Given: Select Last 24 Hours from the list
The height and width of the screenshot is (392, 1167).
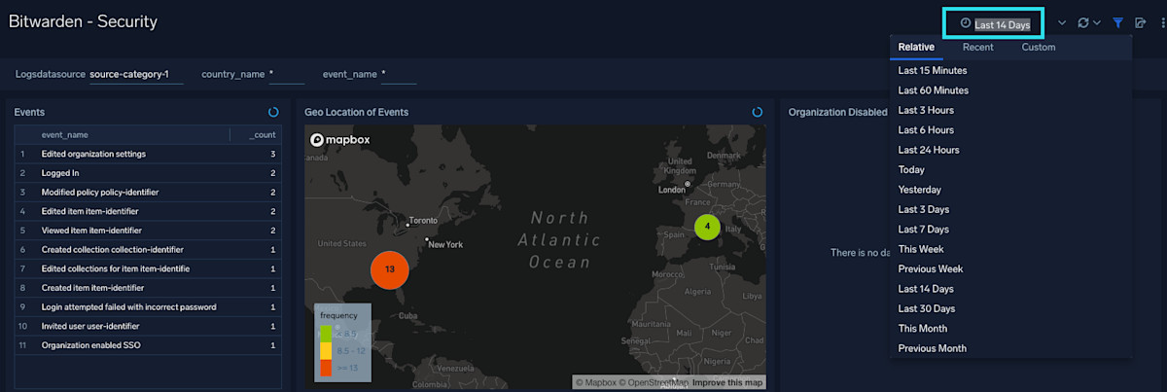Looking at the screenshot, I should tap(928, 150).
